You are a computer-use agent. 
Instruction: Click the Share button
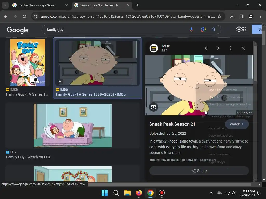pyautogui.click(x=199, y=171)
